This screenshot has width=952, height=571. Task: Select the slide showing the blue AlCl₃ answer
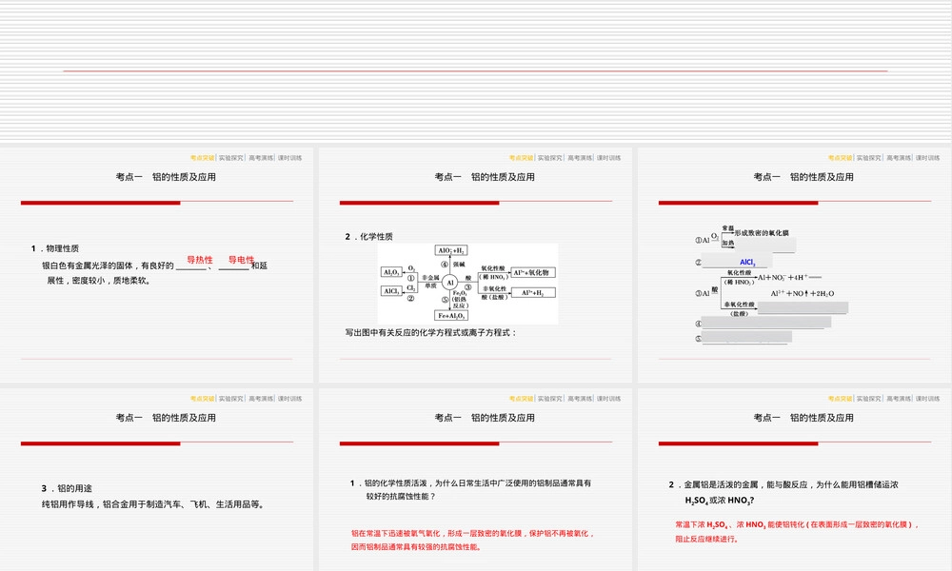click(x=795, y=266)
